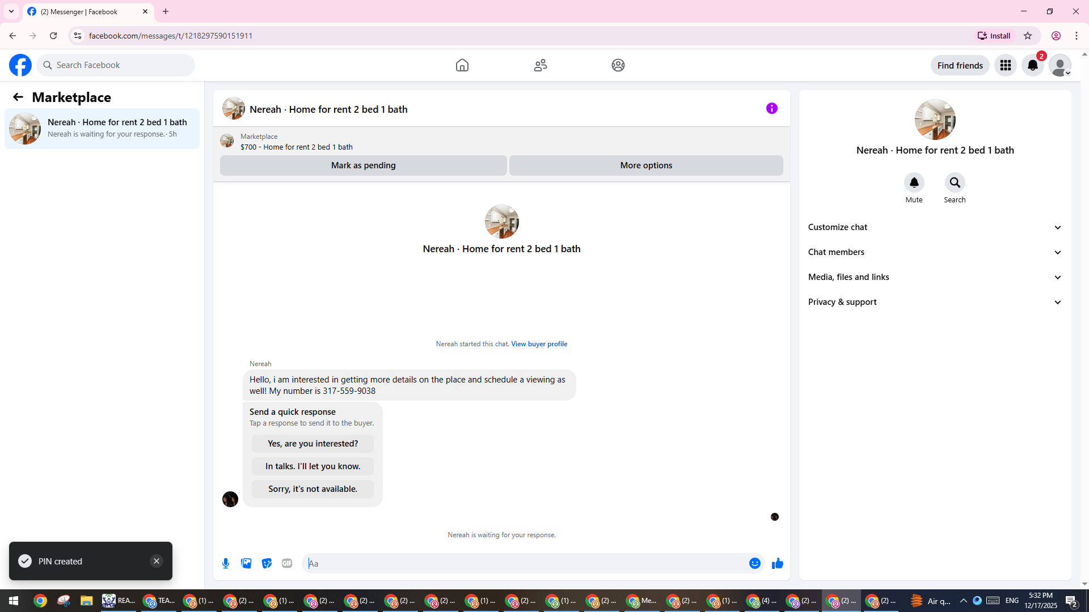Expand the Chat members section

tap(935, 252)
